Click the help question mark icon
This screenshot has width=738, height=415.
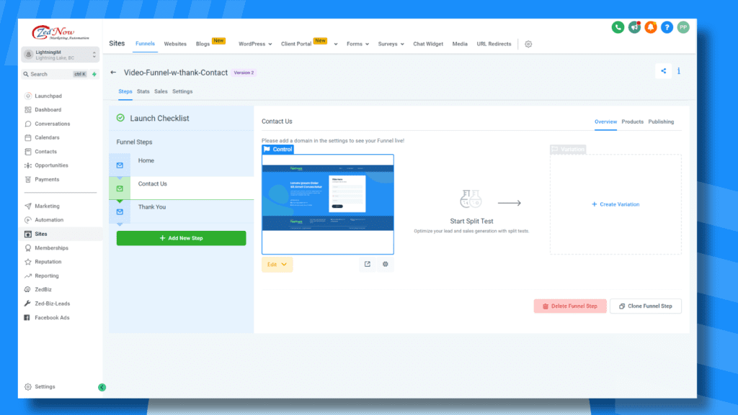click(x=667, y=27)
